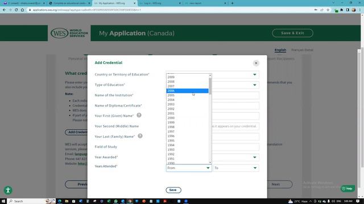Choose 1998 from the year list

(187, 127)
